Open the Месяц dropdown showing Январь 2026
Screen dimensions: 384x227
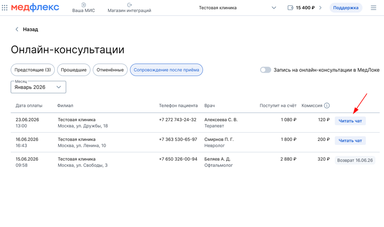pyautogui.click(x=38, y=87)
